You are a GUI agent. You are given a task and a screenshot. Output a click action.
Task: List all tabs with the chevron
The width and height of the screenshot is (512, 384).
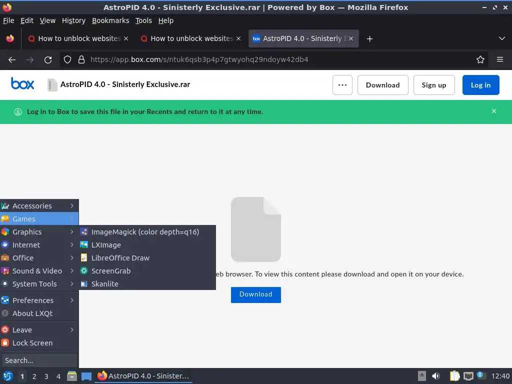pos(502,38)
